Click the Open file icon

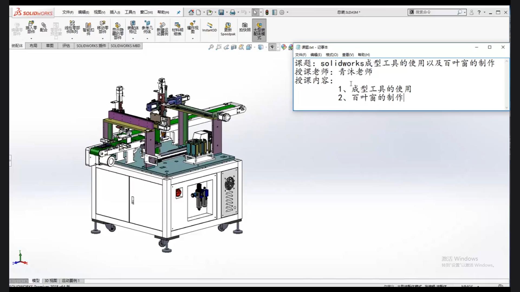(x=209, y=12)
